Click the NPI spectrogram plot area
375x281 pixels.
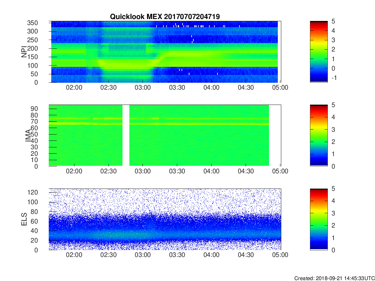click(165, 52)
